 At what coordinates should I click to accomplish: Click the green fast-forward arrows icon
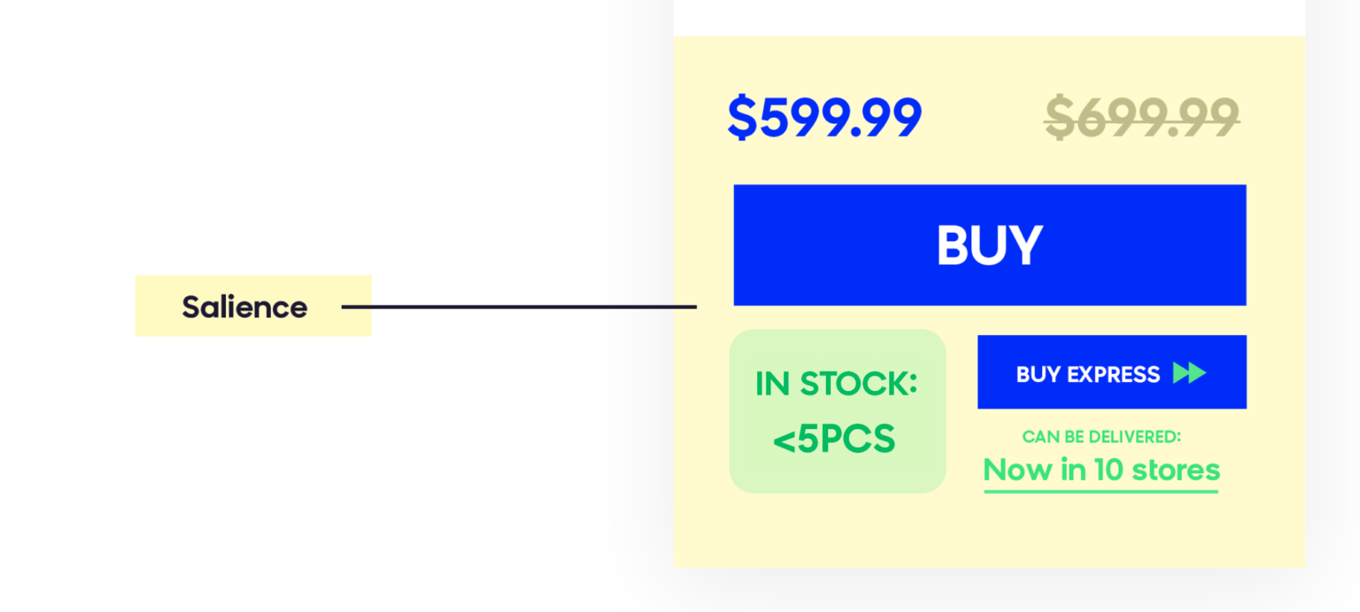1189,373
